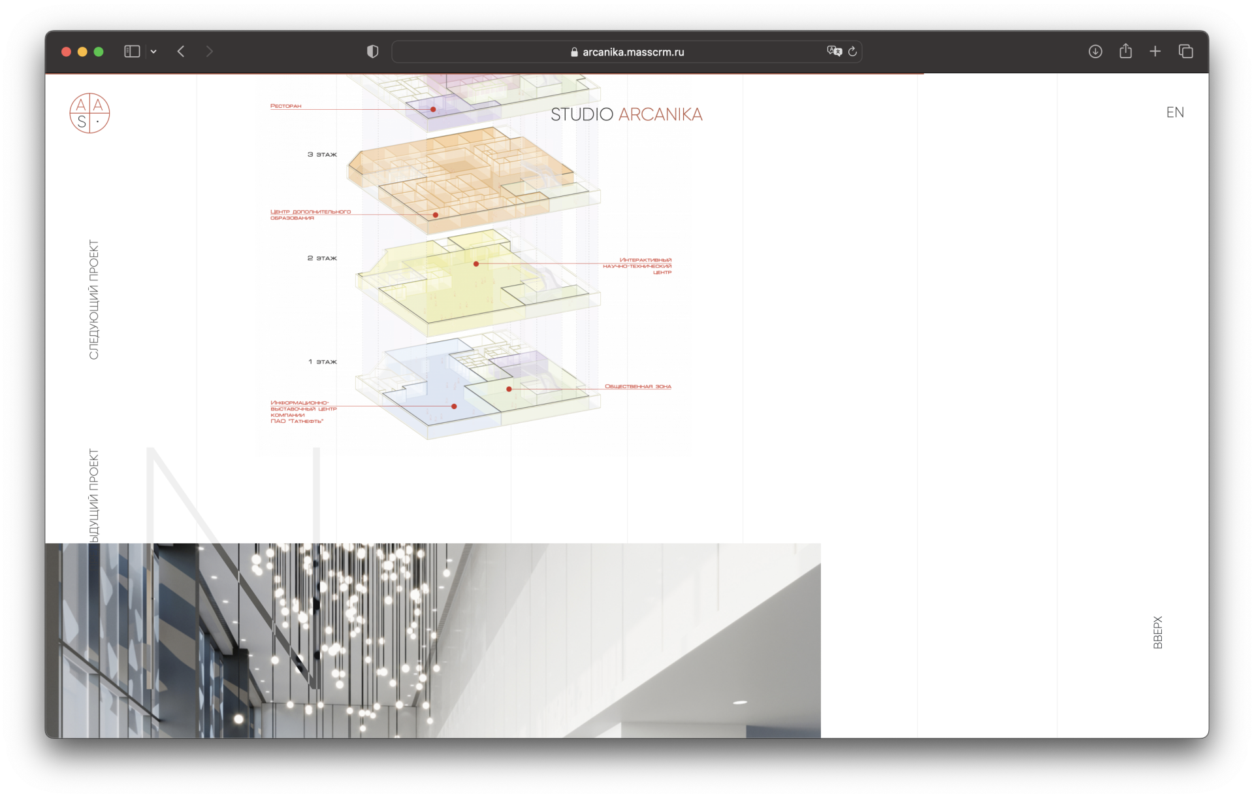Image resolution: width=1254 pixels, height=798 pixels.
Task: Open a new tab with plus
Action: [x=1155, y=52]
